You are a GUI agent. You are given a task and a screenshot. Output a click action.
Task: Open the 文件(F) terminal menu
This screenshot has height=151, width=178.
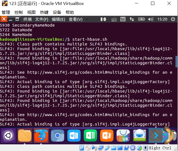click(x=42, y=19)
